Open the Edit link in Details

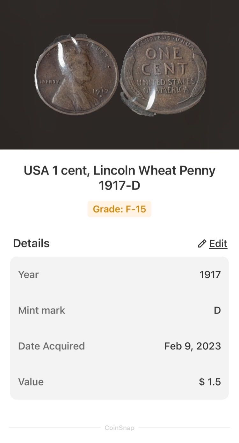pyautogui.click(x=218, y=244)
